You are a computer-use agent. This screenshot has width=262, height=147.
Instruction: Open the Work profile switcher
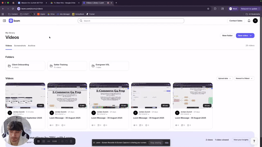pos(233,9)
